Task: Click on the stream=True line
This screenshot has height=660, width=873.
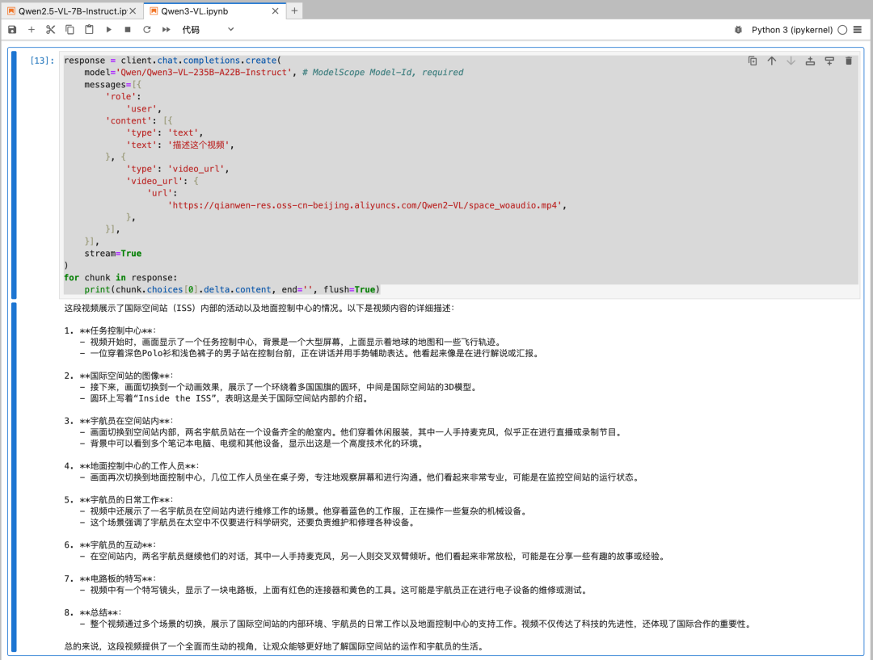Action: click(x=113, y=253)
